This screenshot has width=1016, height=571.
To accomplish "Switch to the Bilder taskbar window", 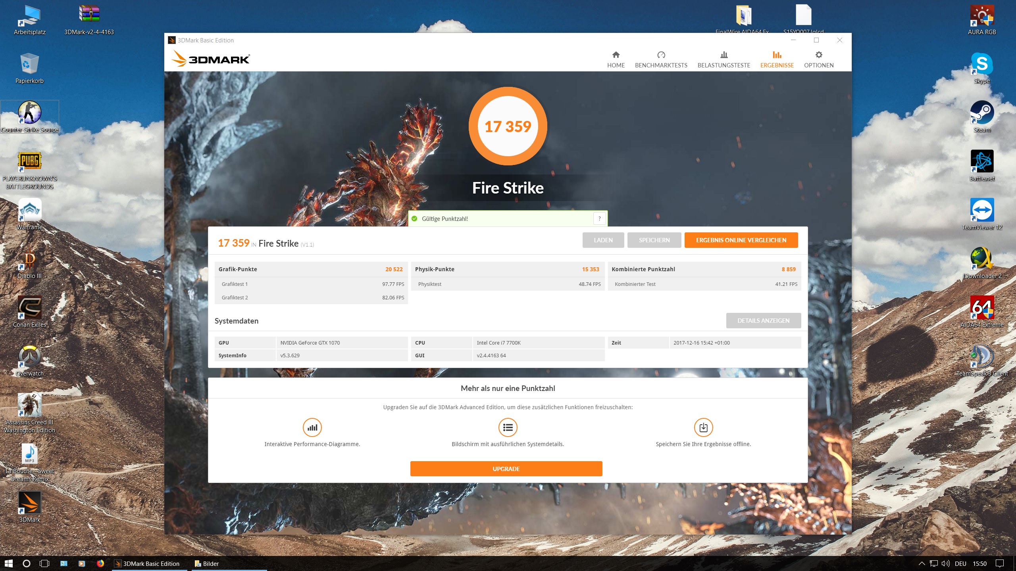I will coord(207,563).
